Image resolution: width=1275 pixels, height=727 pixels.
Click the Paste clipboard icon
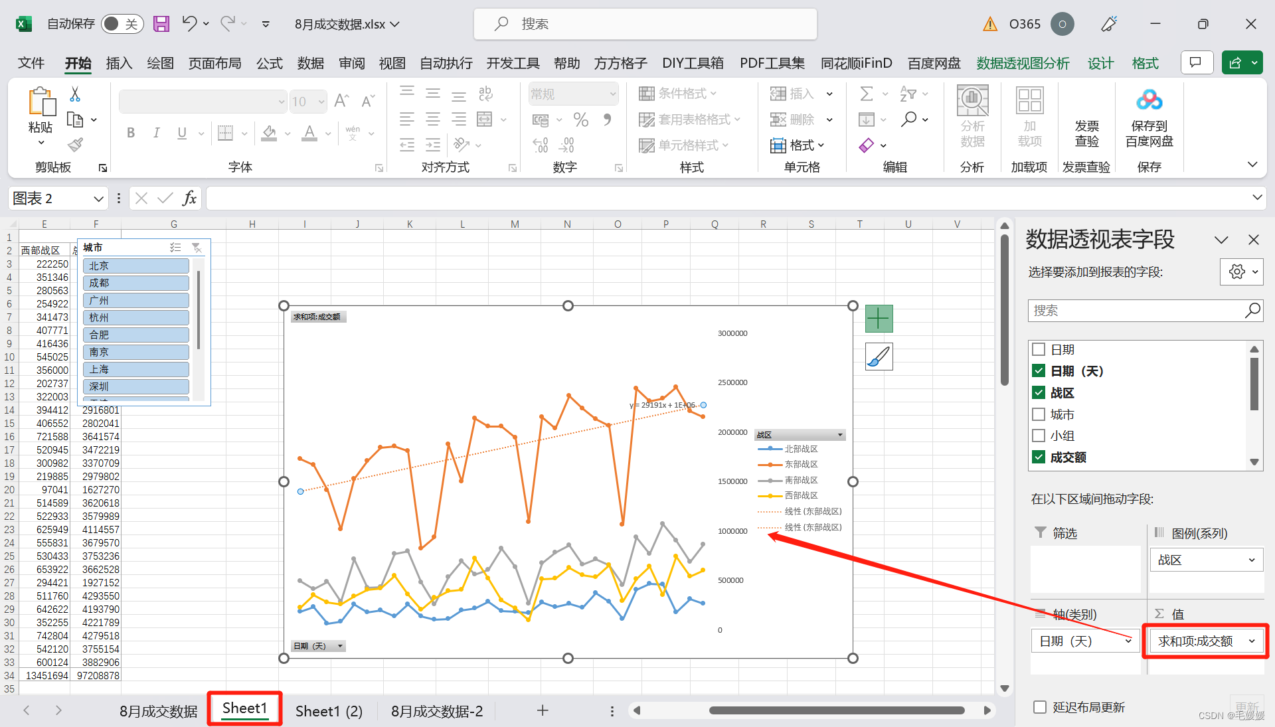coord(41,102)
